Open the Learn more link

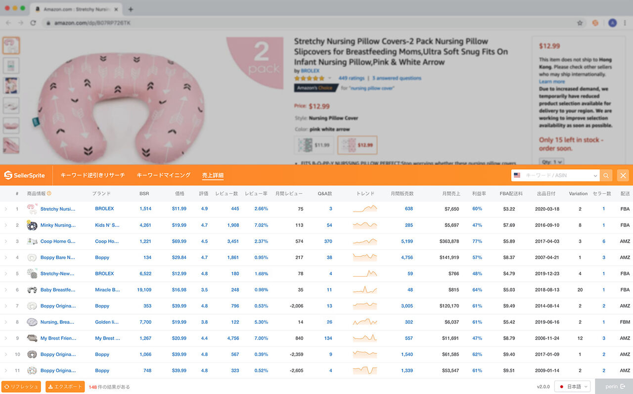pyautogui.click(x=552, y=82)
